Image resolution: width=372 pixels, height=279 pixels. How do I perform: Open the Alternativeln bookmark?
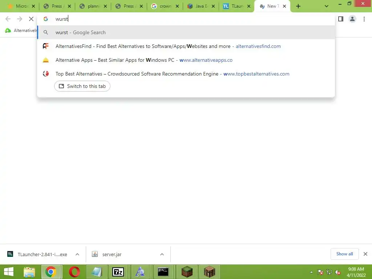(21, 31)
